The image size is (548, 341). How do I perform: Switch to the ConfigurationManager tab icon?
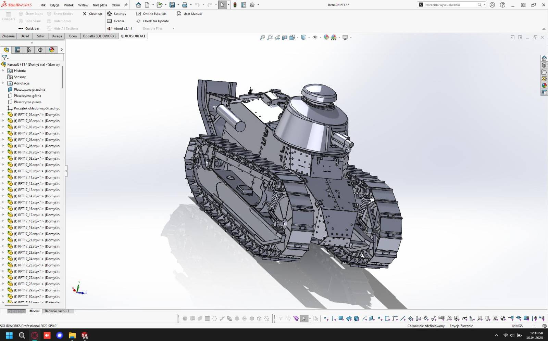click(29, 50)
